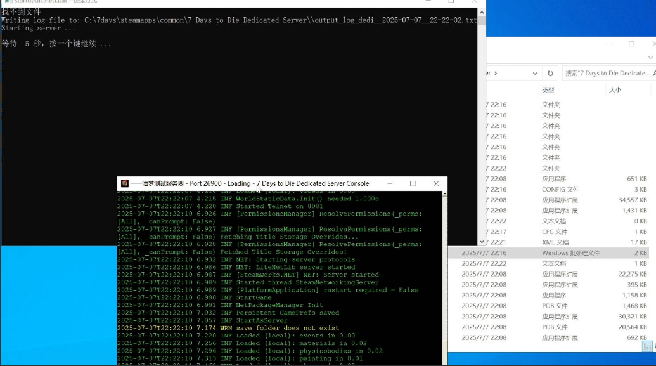Image resolution: width=656 pixels, height=366 pixels.
Task: Click the command prompt scrollbar down arrow
Action: click(482, 241)
